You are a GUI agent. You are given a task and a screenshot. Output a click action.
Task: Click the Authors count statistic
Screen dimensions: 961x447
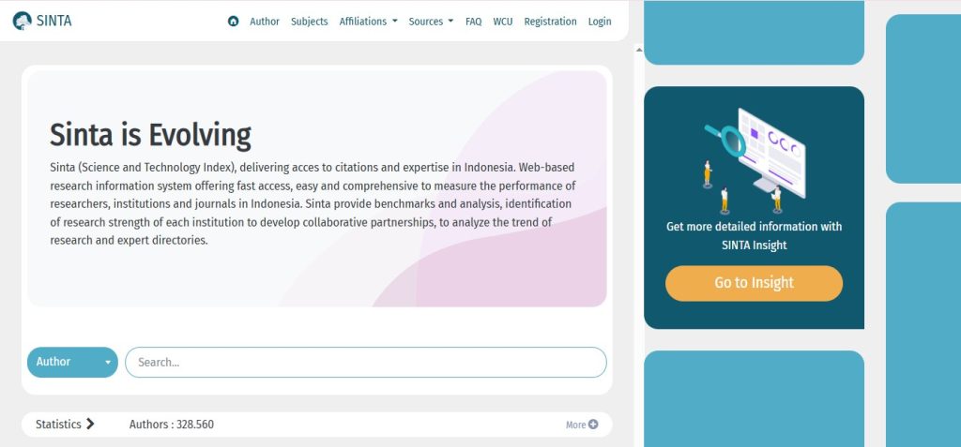(x=172, y=425)
